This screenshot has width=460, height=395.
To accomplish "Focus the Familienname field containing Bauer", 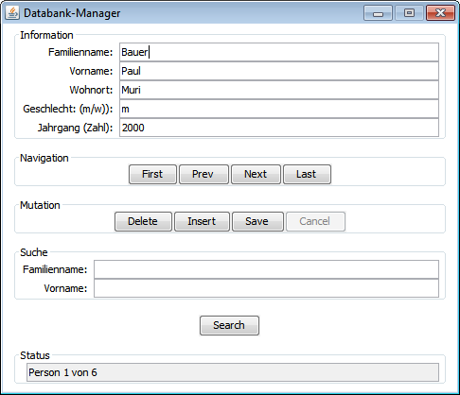I will coord(279,52).
